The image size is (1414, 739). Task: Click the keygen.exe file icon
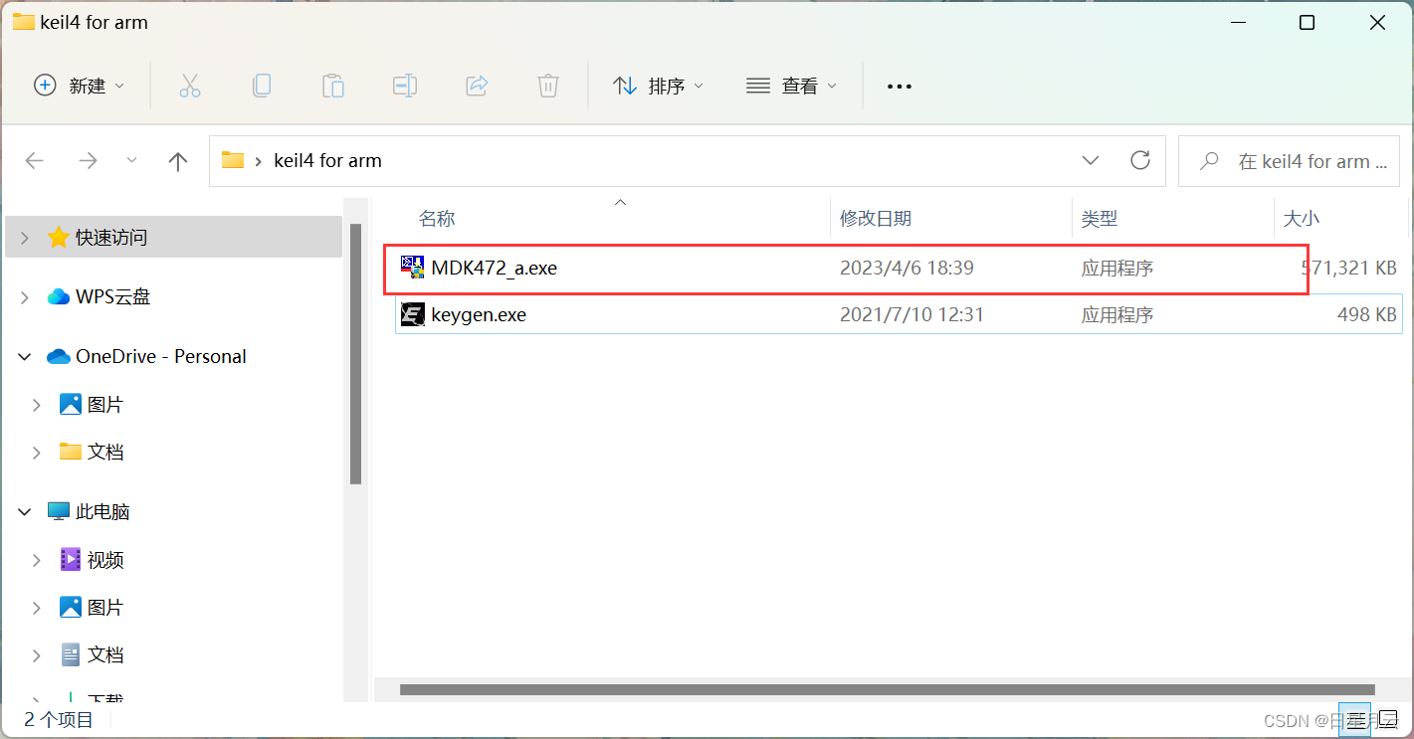(412, 315)
